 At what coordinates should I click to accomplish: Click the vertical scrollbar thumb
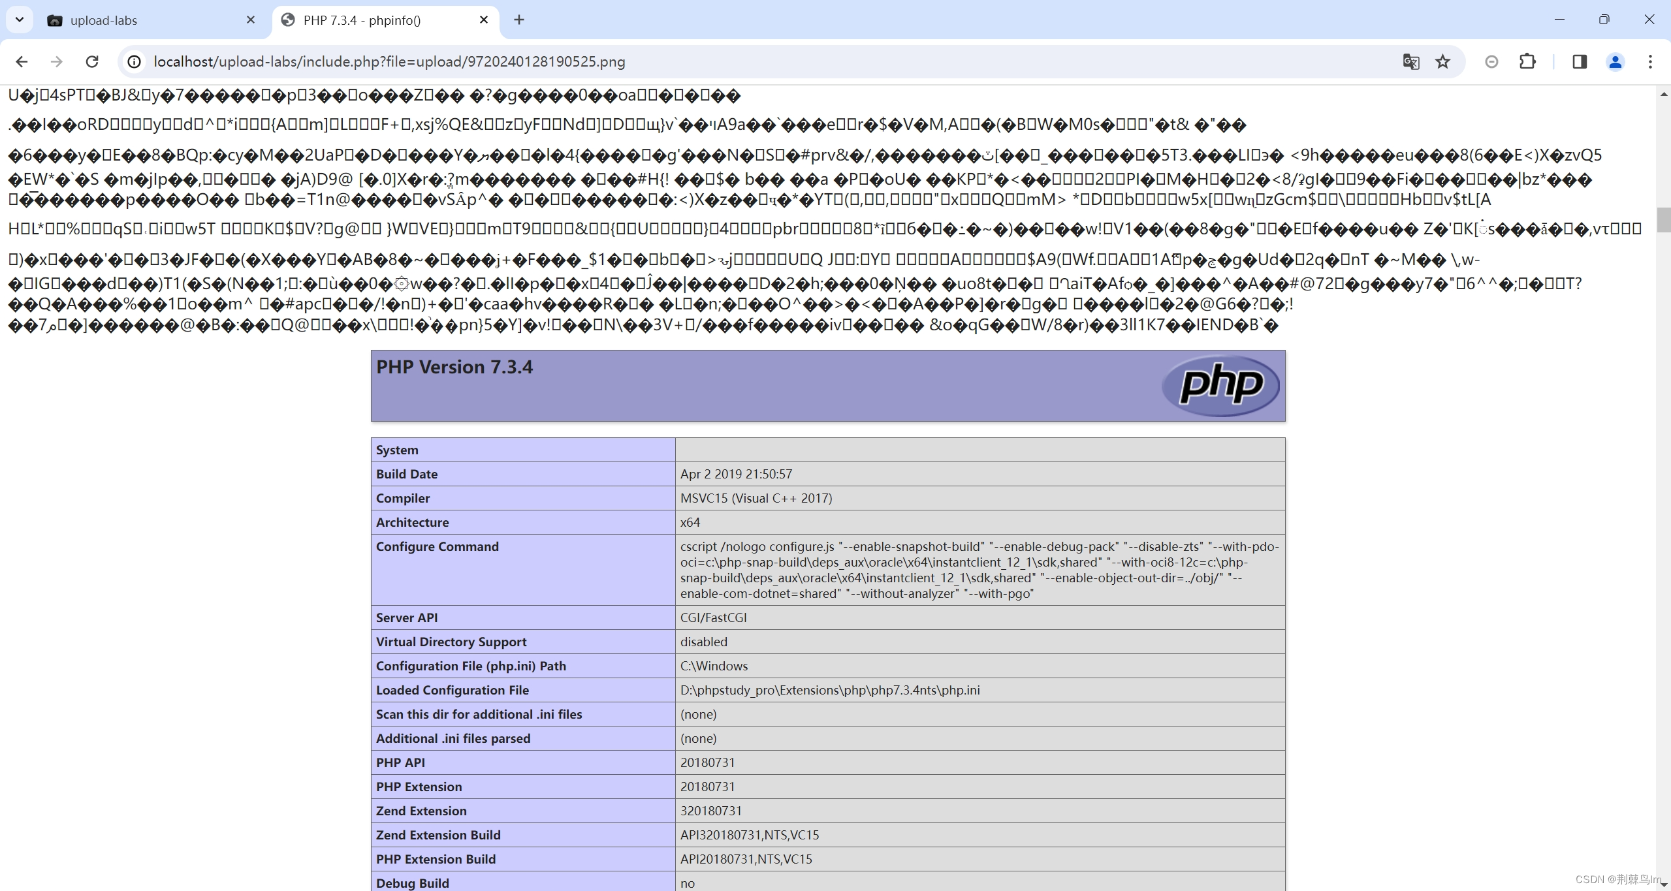(1663, 219)
